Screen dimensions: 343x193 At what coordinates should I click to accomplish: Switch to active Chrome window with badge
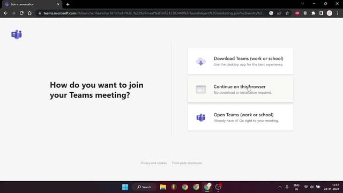(x=207, y=187)
